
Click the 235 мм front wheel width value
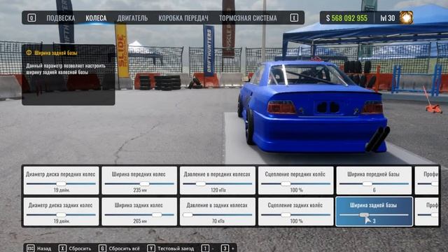(x=140, y=190)
